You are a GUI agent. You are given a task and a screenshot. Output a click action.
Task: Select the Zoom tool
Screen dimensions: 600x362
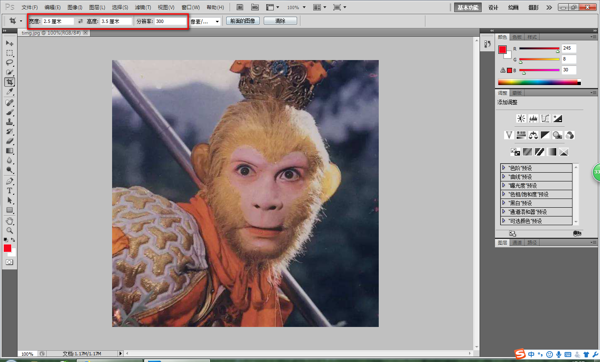[10, 230]
